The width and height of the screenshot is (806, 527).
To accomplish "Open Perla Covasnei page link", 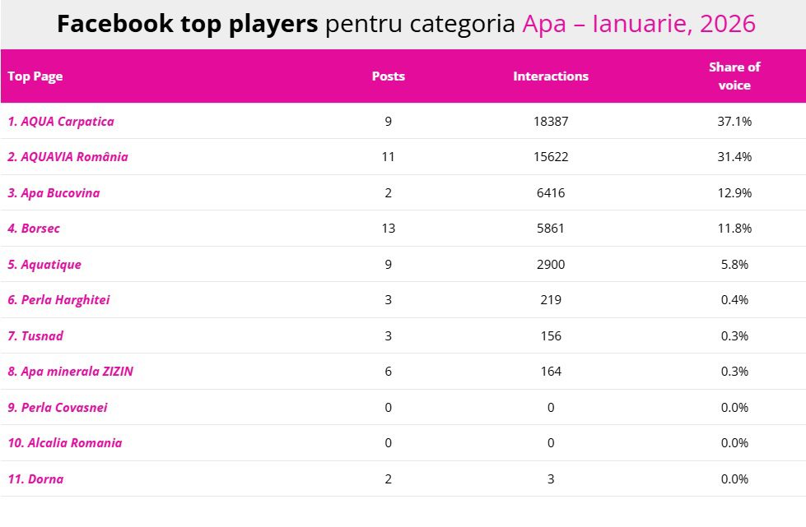I will (58, 408).
